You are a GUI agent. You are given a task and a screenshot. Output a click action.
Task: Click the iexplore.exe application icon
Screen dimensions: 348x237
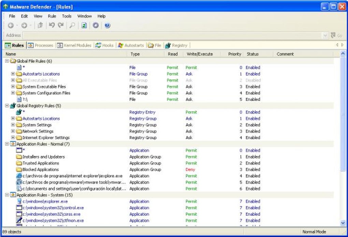(x=19, y=176)
